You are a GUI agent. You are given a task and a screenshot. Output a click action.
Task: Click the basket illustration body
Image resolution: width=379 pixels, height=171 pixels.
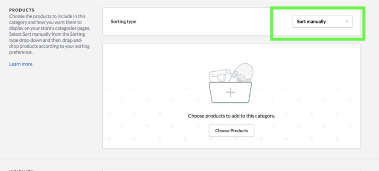point(230,93)
